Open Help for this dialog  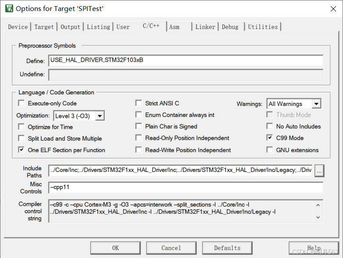[x=314, y=248]
